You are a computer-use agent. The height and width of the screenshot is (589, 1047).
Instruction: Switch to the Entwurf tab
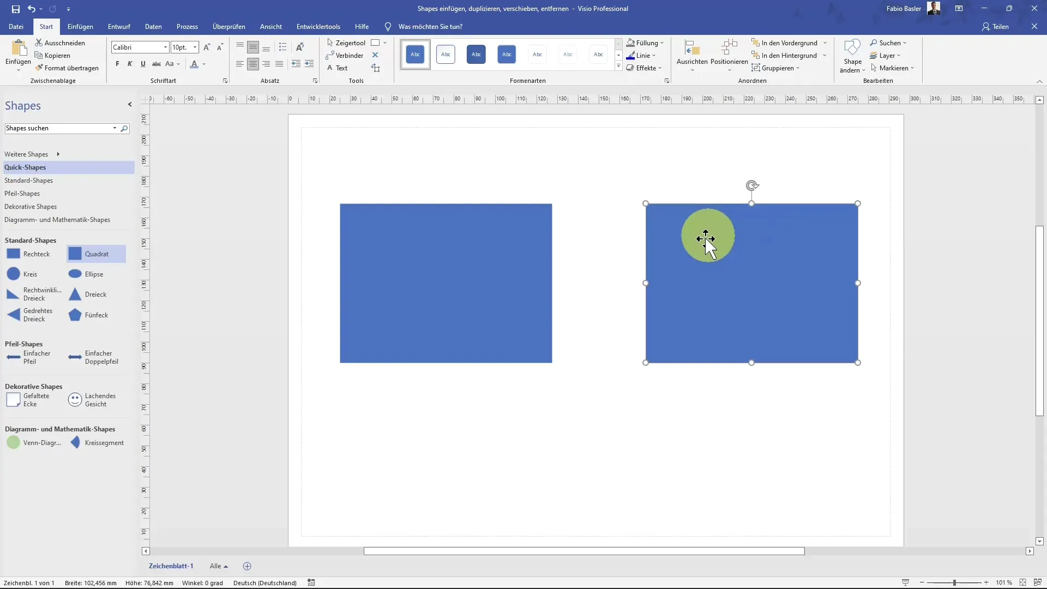[x=119, y=26]
